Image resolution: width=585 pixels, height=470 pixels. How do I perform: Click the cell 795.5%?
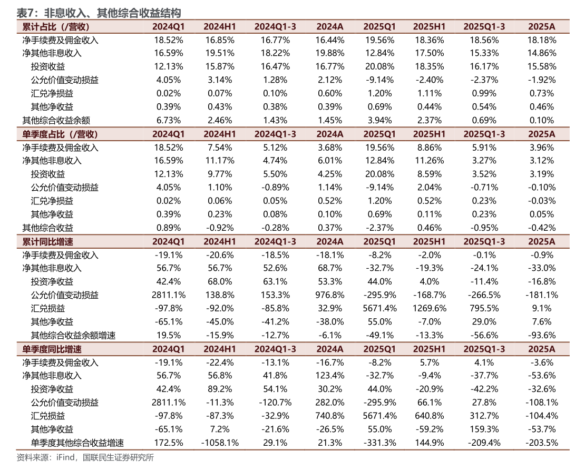tap(484, 308)
